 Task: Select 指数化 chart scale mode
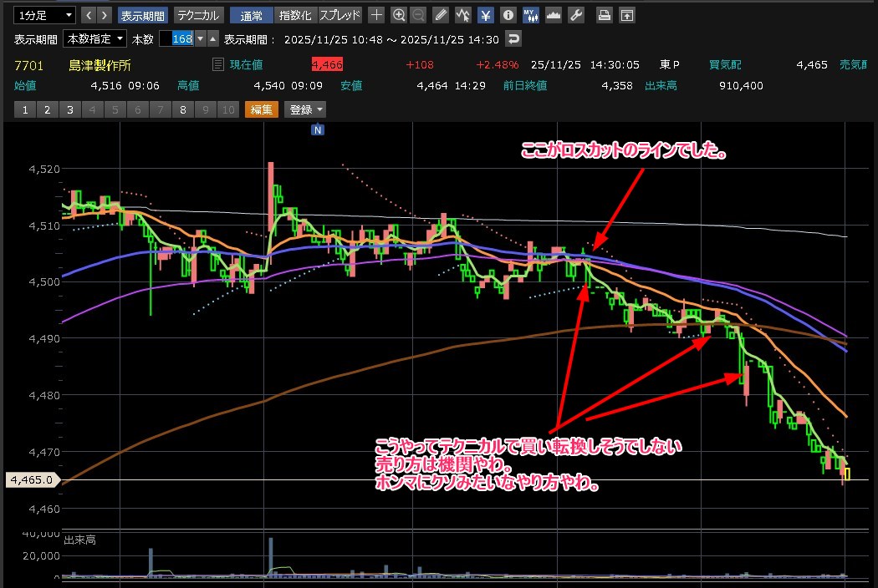pyautogui.click(x=295, y=15)
